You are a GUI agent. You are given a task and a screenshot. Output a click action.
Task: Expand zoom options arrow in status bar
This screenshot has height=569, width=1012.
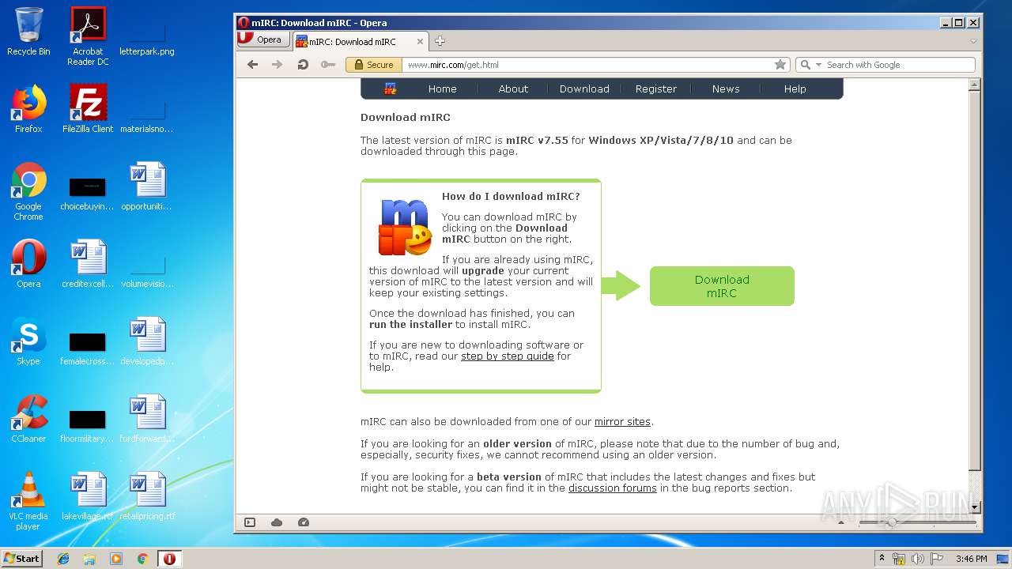840,522
